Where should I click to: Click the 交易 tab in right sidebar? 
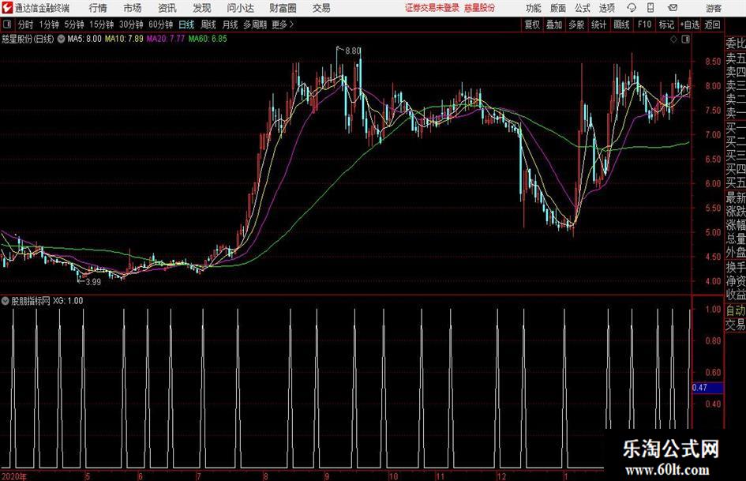736,325
